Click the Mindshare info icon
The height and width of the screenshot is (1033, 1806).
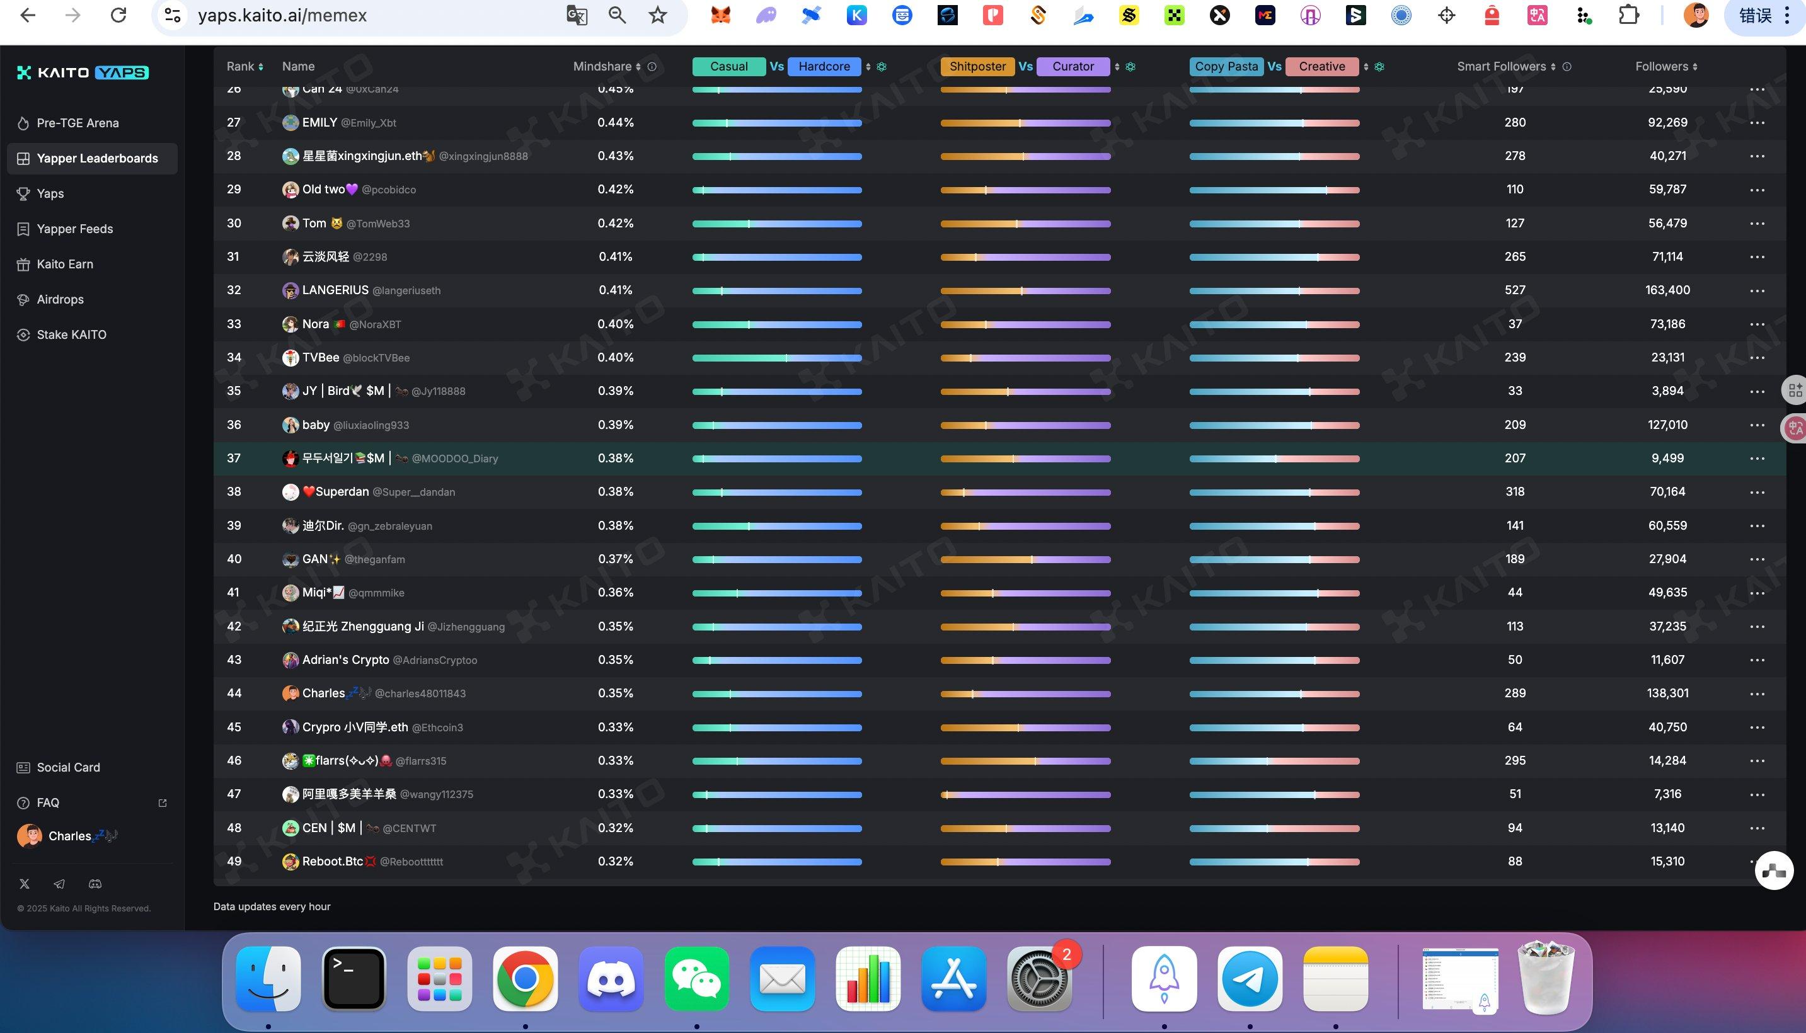652,67
